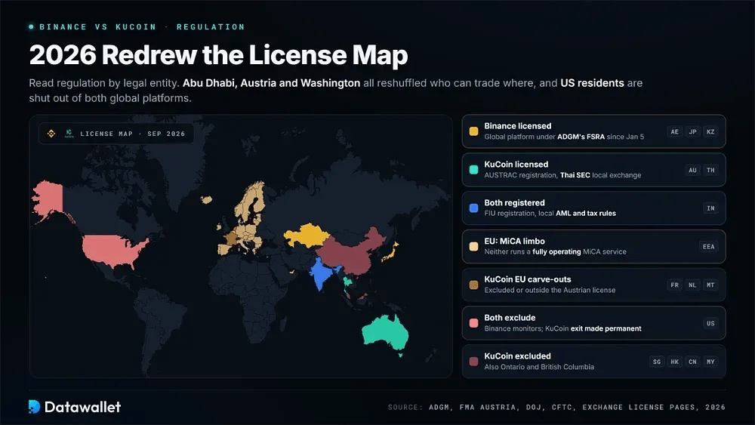Click the LICENSE MAP · SEP 2026 label
This screenshot has height=425, width=755.
point(132,134)
